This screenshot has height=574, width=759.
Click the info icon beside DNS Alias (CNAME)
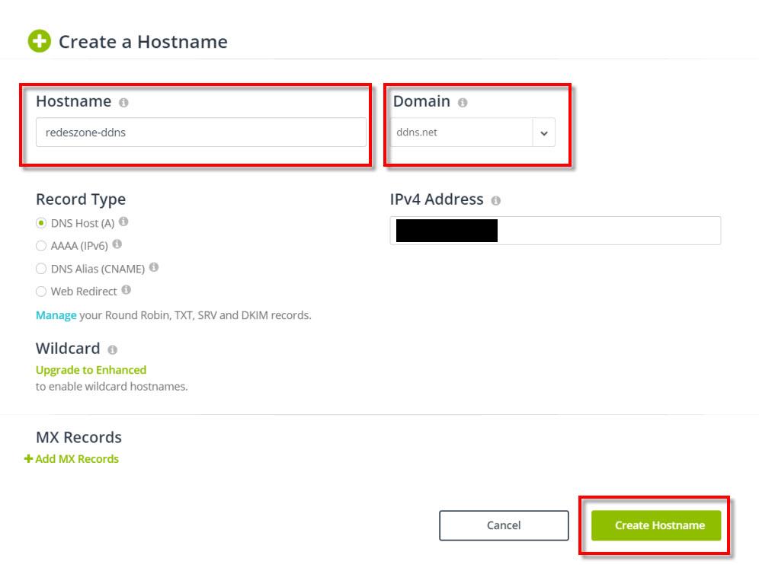coord(154,268)
